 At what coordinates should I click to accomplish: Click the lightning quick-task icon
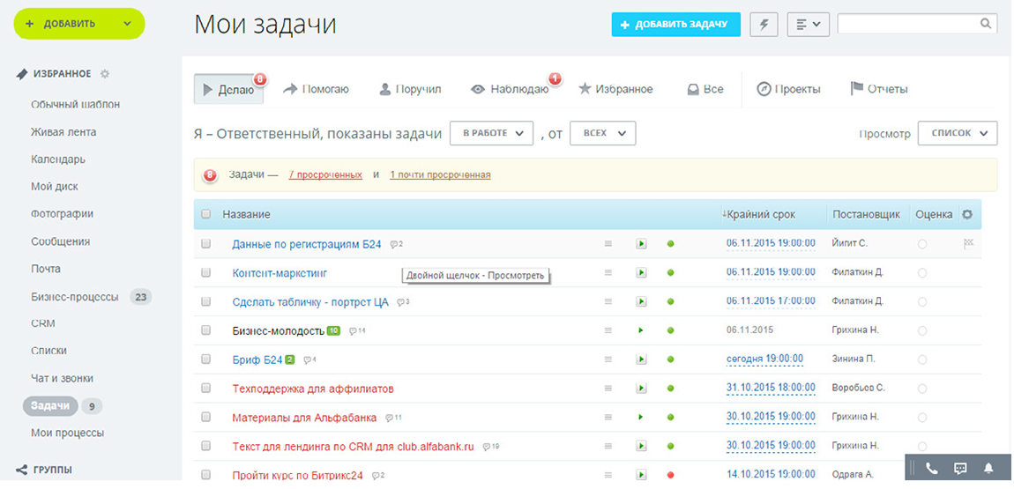pyautogui.click(x=764, y=25)
